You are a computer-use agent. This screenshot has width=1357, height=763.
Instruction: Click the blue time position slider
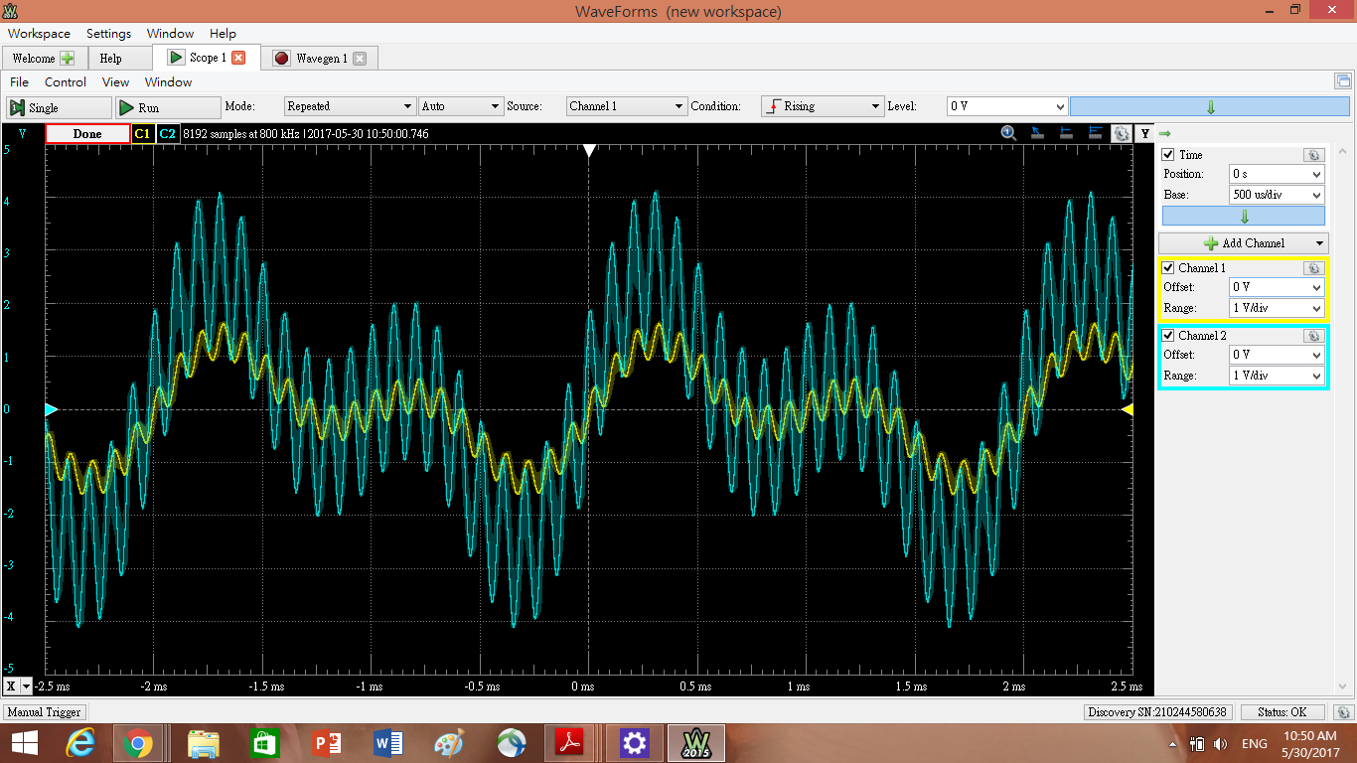1243,216
